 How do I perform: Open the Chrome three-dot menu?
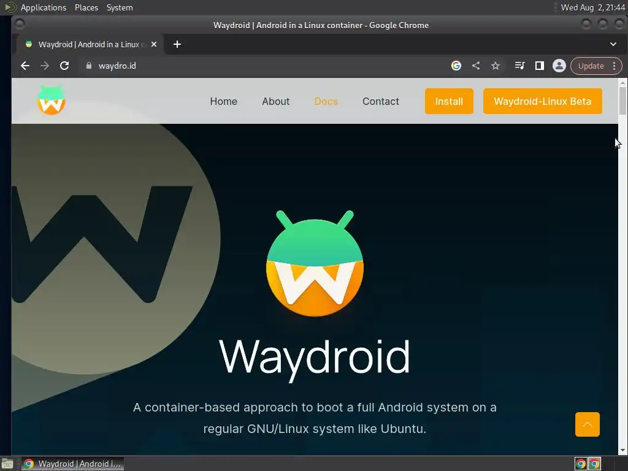[x=614, y=66]
